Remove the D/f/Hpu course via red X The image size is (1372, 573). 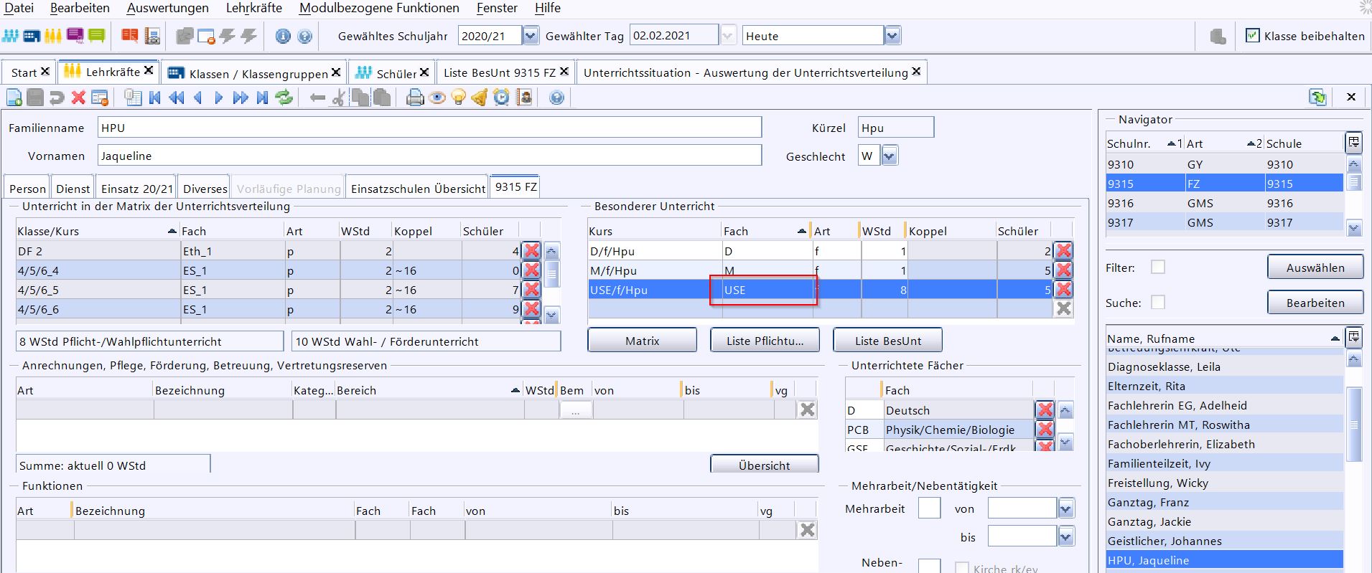(1064, 250)
